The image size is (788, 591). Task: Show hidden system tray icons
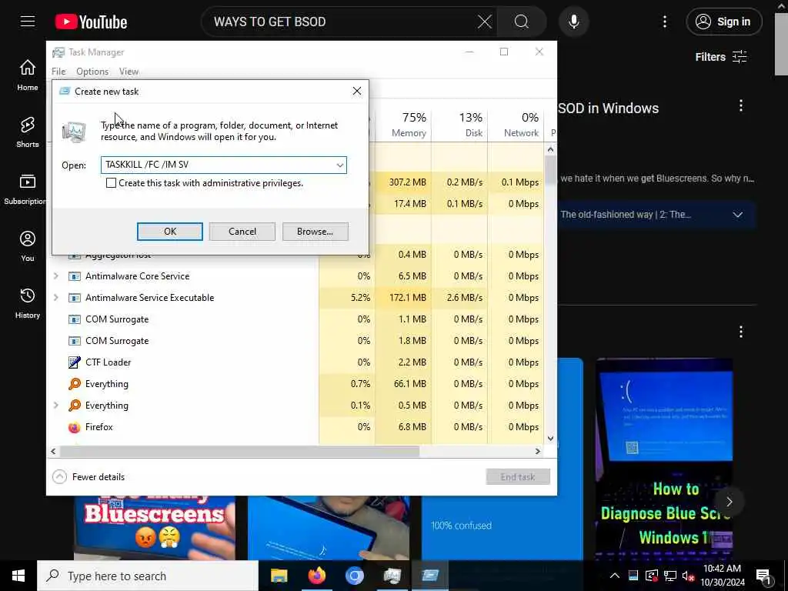[615, 576]
